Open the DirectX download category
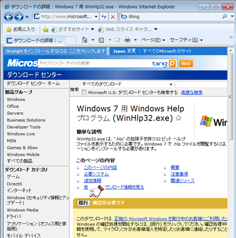236x238 pixels. 14,184
